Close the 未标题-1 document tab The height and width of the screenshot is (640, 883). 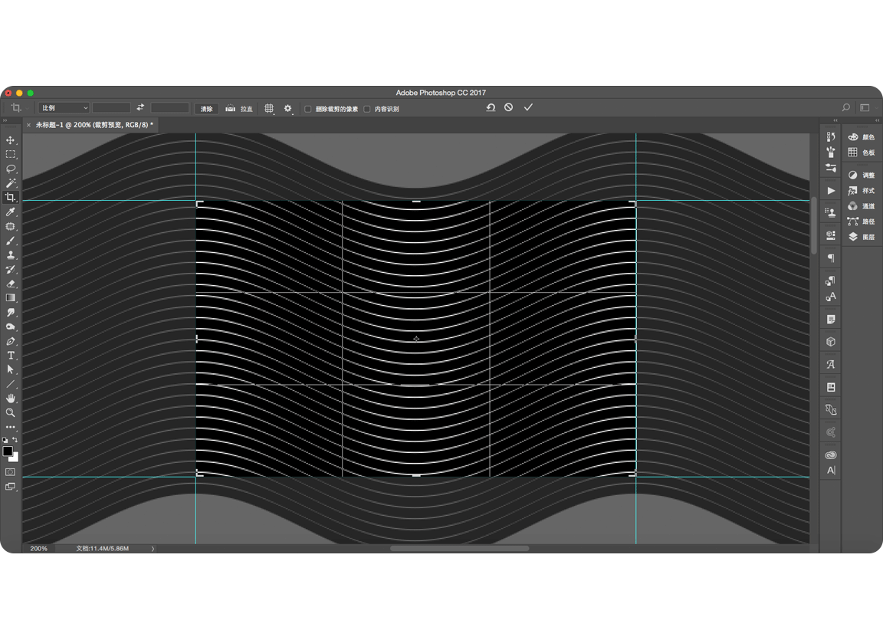(28, 125)
